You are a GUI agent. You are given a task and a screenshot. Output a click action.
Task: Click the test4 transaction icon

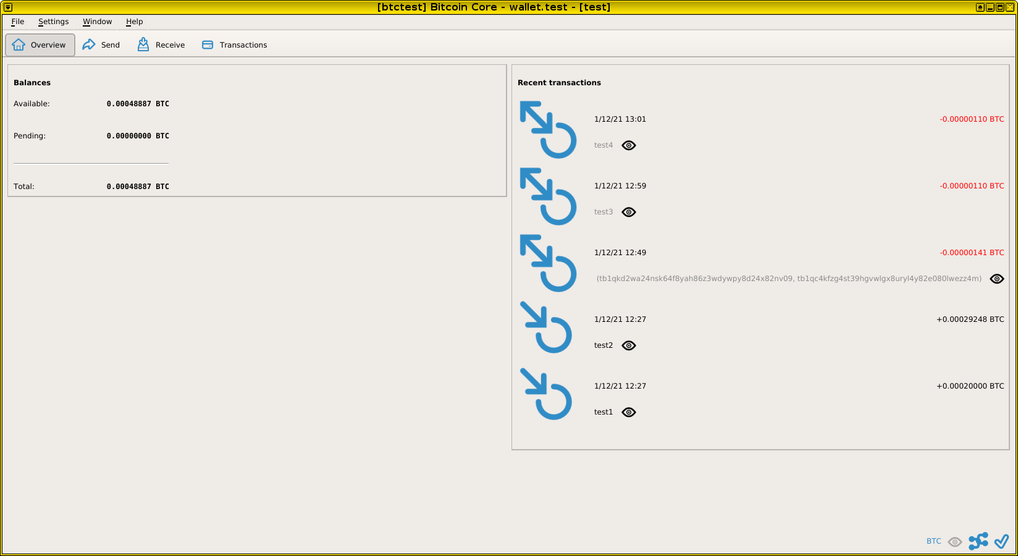548,130
